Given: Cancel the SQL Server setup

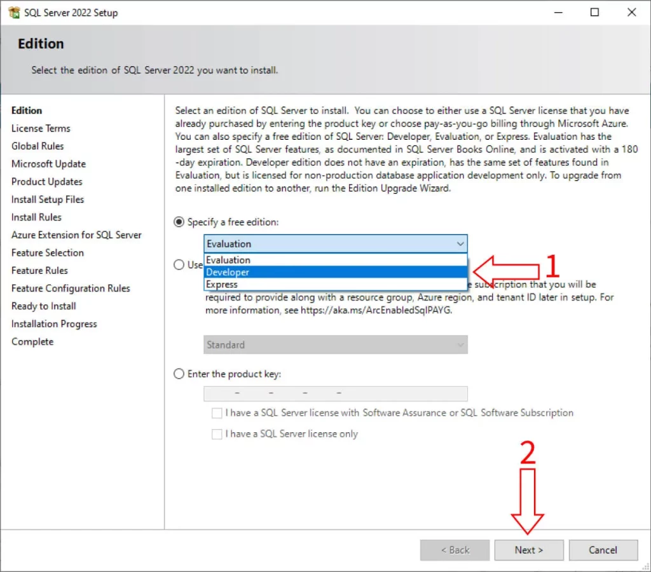Looking at the screenshot, I should 603,550.
